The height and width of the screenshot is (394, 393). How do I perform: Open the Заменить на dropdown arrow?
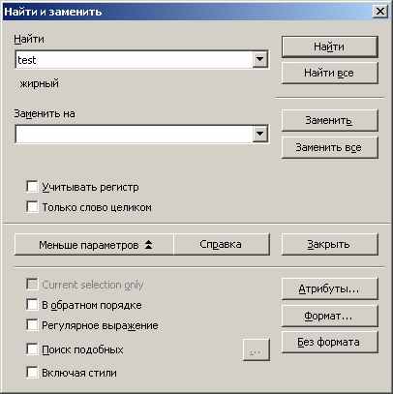pos(259,134)
